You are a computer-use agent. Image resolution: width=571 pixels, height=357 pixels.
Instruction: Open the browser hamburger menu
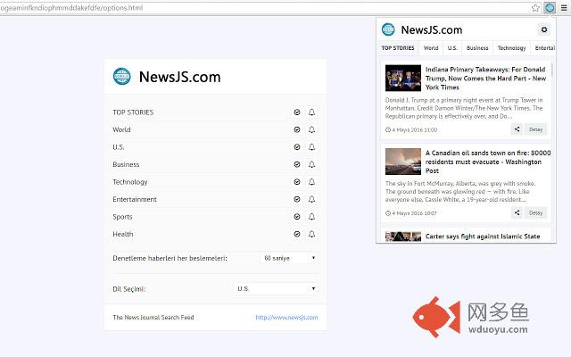point(564,8)
